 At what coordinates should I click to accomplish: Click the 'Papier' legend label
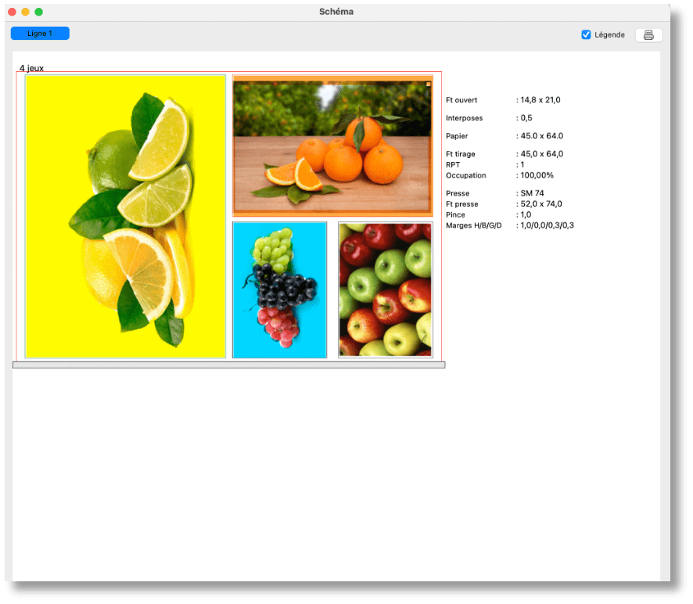(457, 136)
